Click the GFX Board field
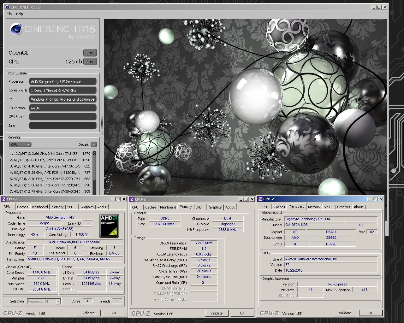The height and width of the screenshot is (323, 404). coord(63,117)
